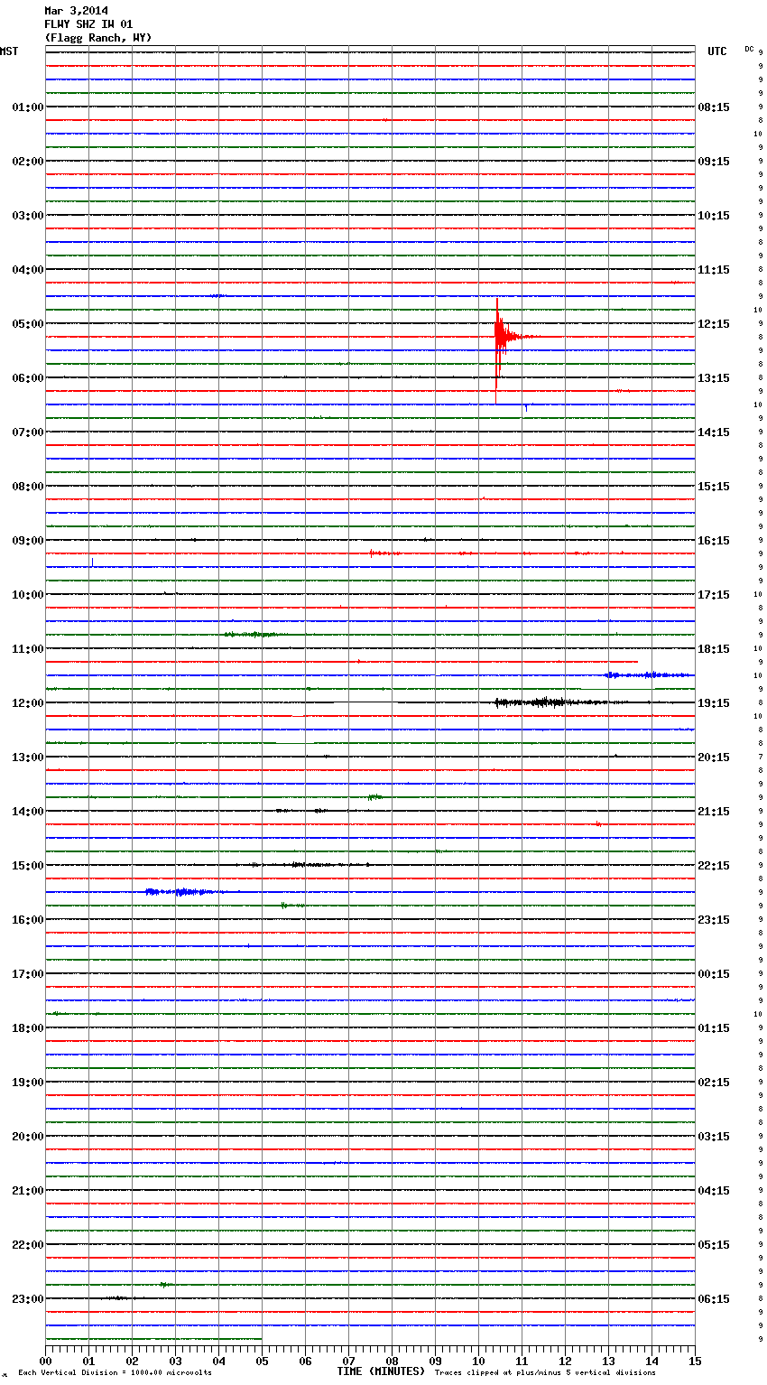This screenshot has width=767, height=1385.
Task: Click the location label '(Flagg Ranch, WY)'
Action: (x=98, y=38)
